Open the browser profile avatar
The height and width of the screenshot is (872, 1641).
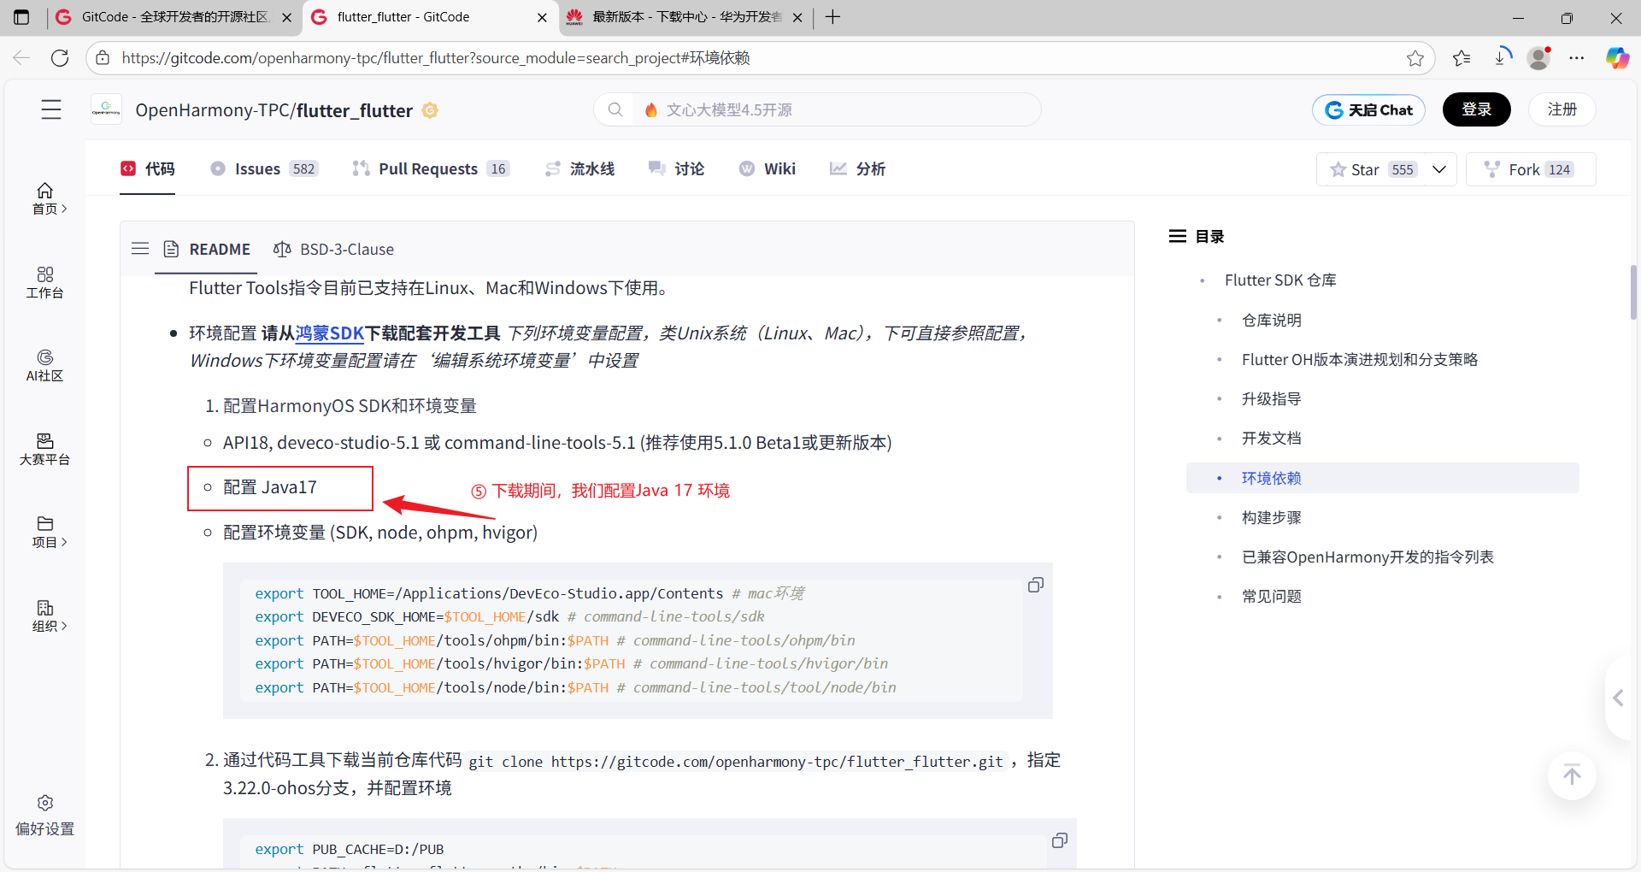coord(1539,57)
